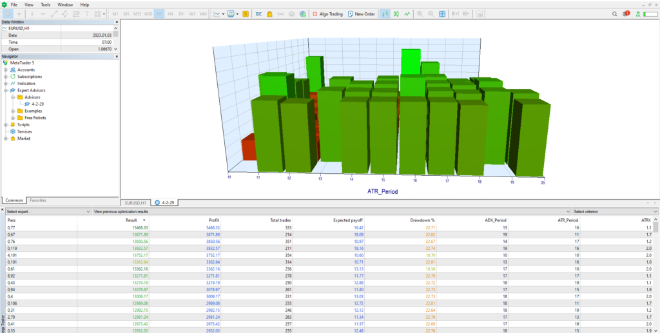Switch to the EURUSD,H1 chart tab
Image resolution: width=660 pixels, height=333 pixels.
coord(137,202)
